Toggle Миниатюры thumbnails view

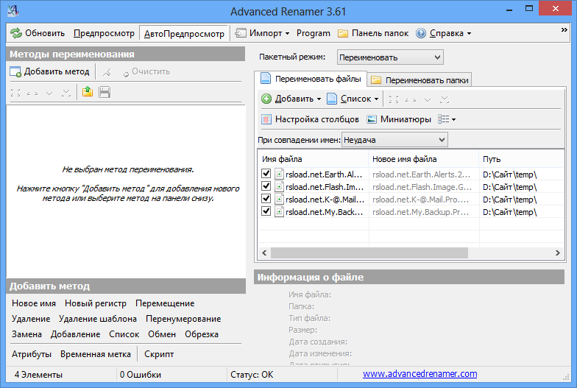pyautogui.click(x=398, y=119)
